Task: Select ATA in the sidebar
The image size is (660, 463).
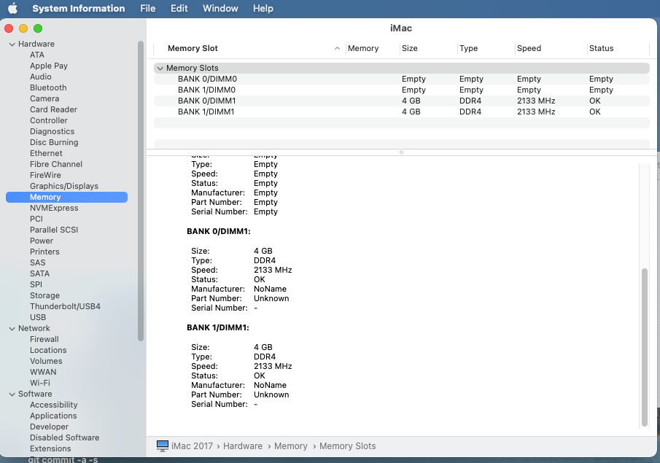Action: click(x=37, y=55)
